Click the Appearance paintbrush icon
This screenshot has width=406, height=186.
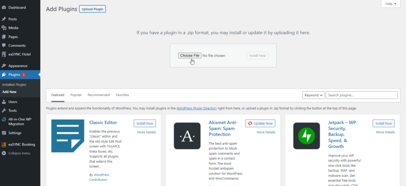4,66
